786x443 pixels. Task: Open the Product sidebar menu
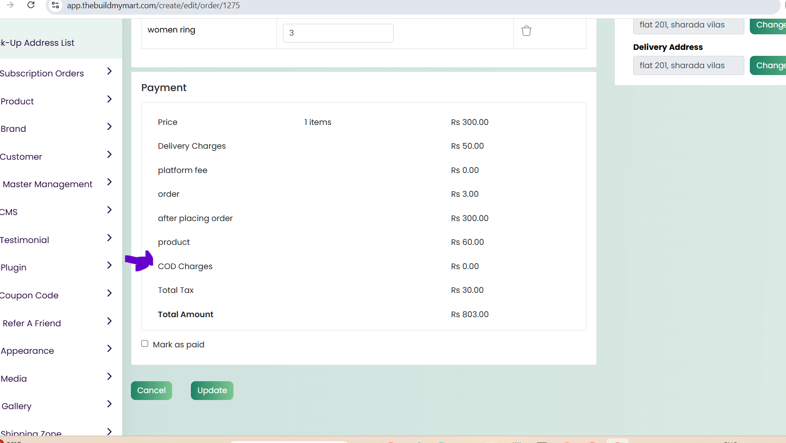click(x=17, y=102)
